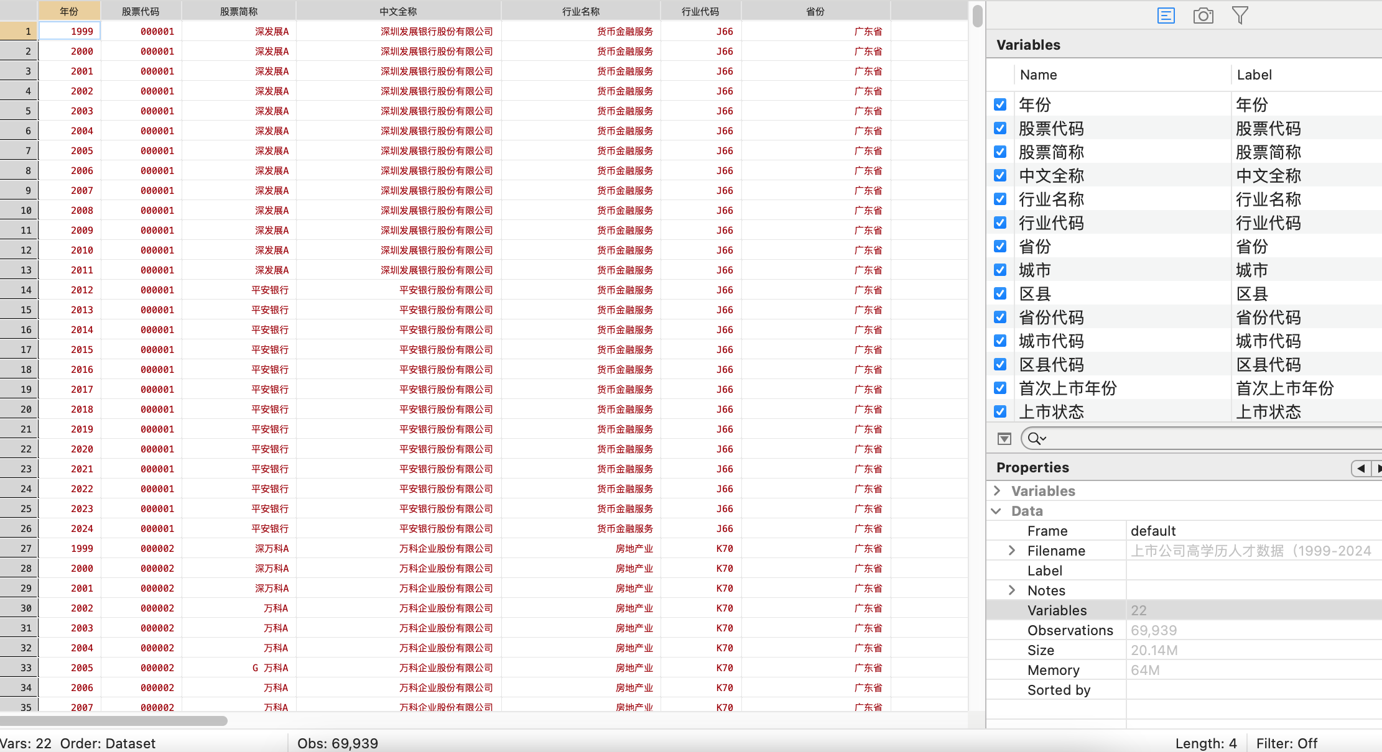Image resolution: width=1382 pixels, height=752 pixels.
Task: Click the Properties left arrow button
Action: [1361, 469]
